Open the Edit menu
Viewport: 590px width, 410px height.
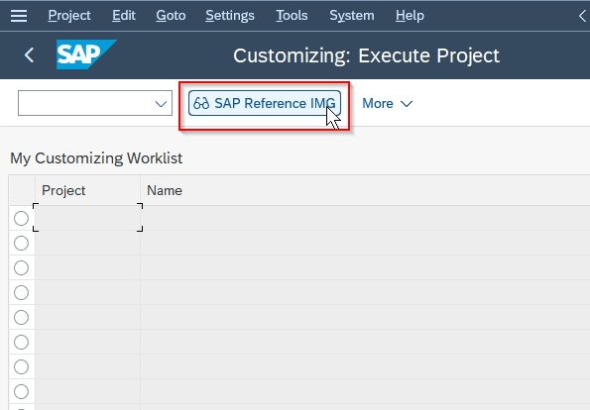(124, 16)
